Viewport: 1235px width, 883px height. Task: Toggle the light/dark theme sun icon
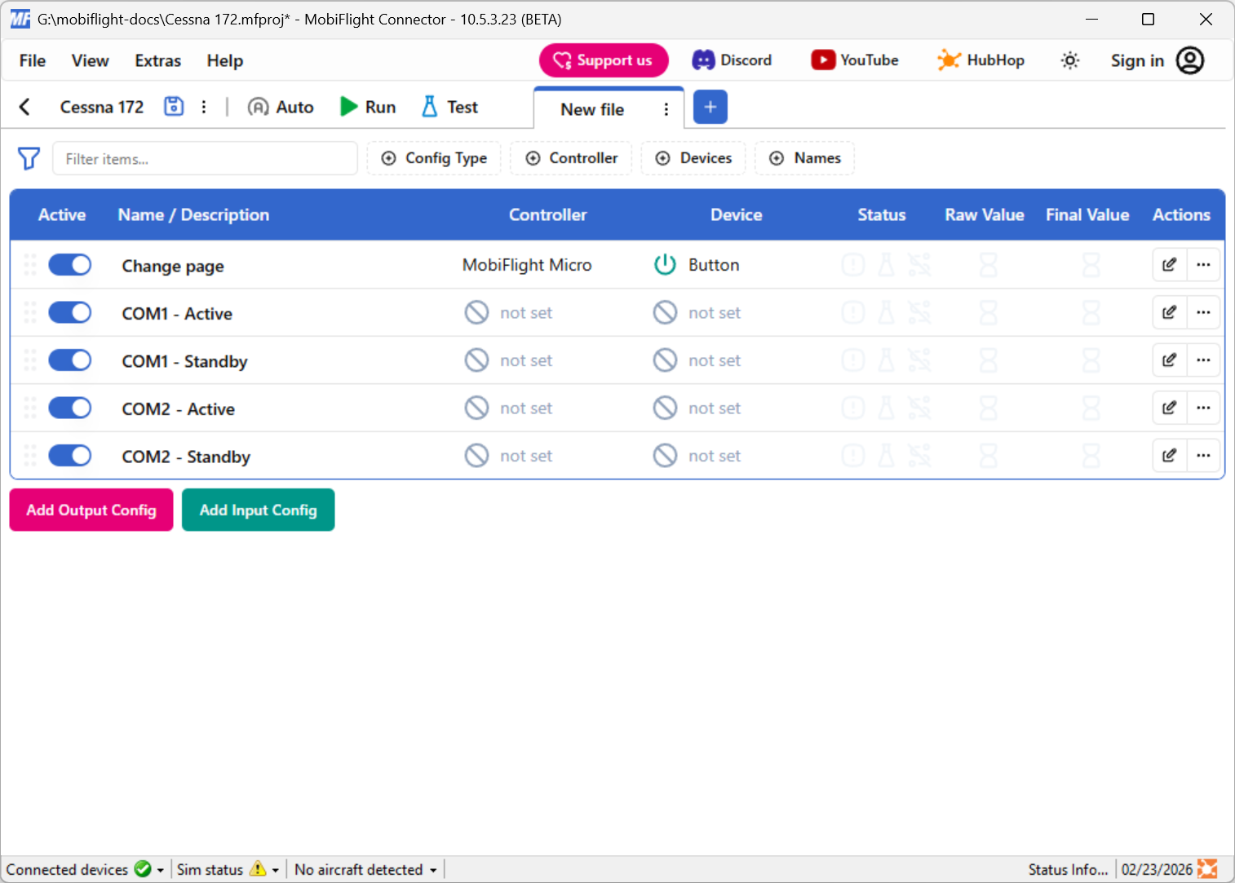(x=1069, y=60)
